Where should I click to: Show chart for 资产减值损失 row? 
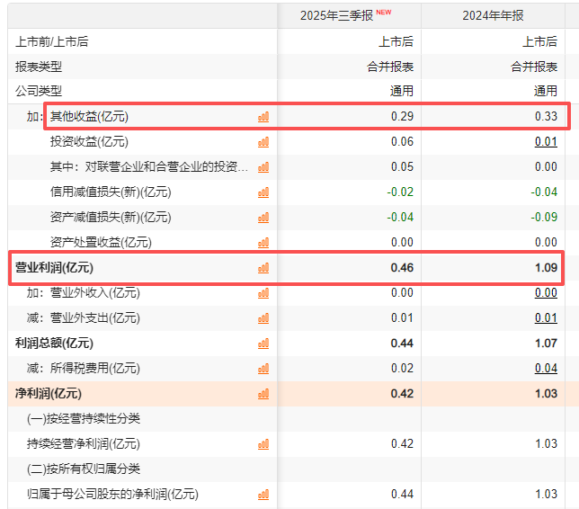click(263, 218)
